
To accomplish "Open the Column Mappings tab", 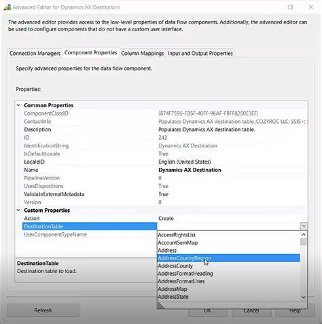I will pos(143,54).
